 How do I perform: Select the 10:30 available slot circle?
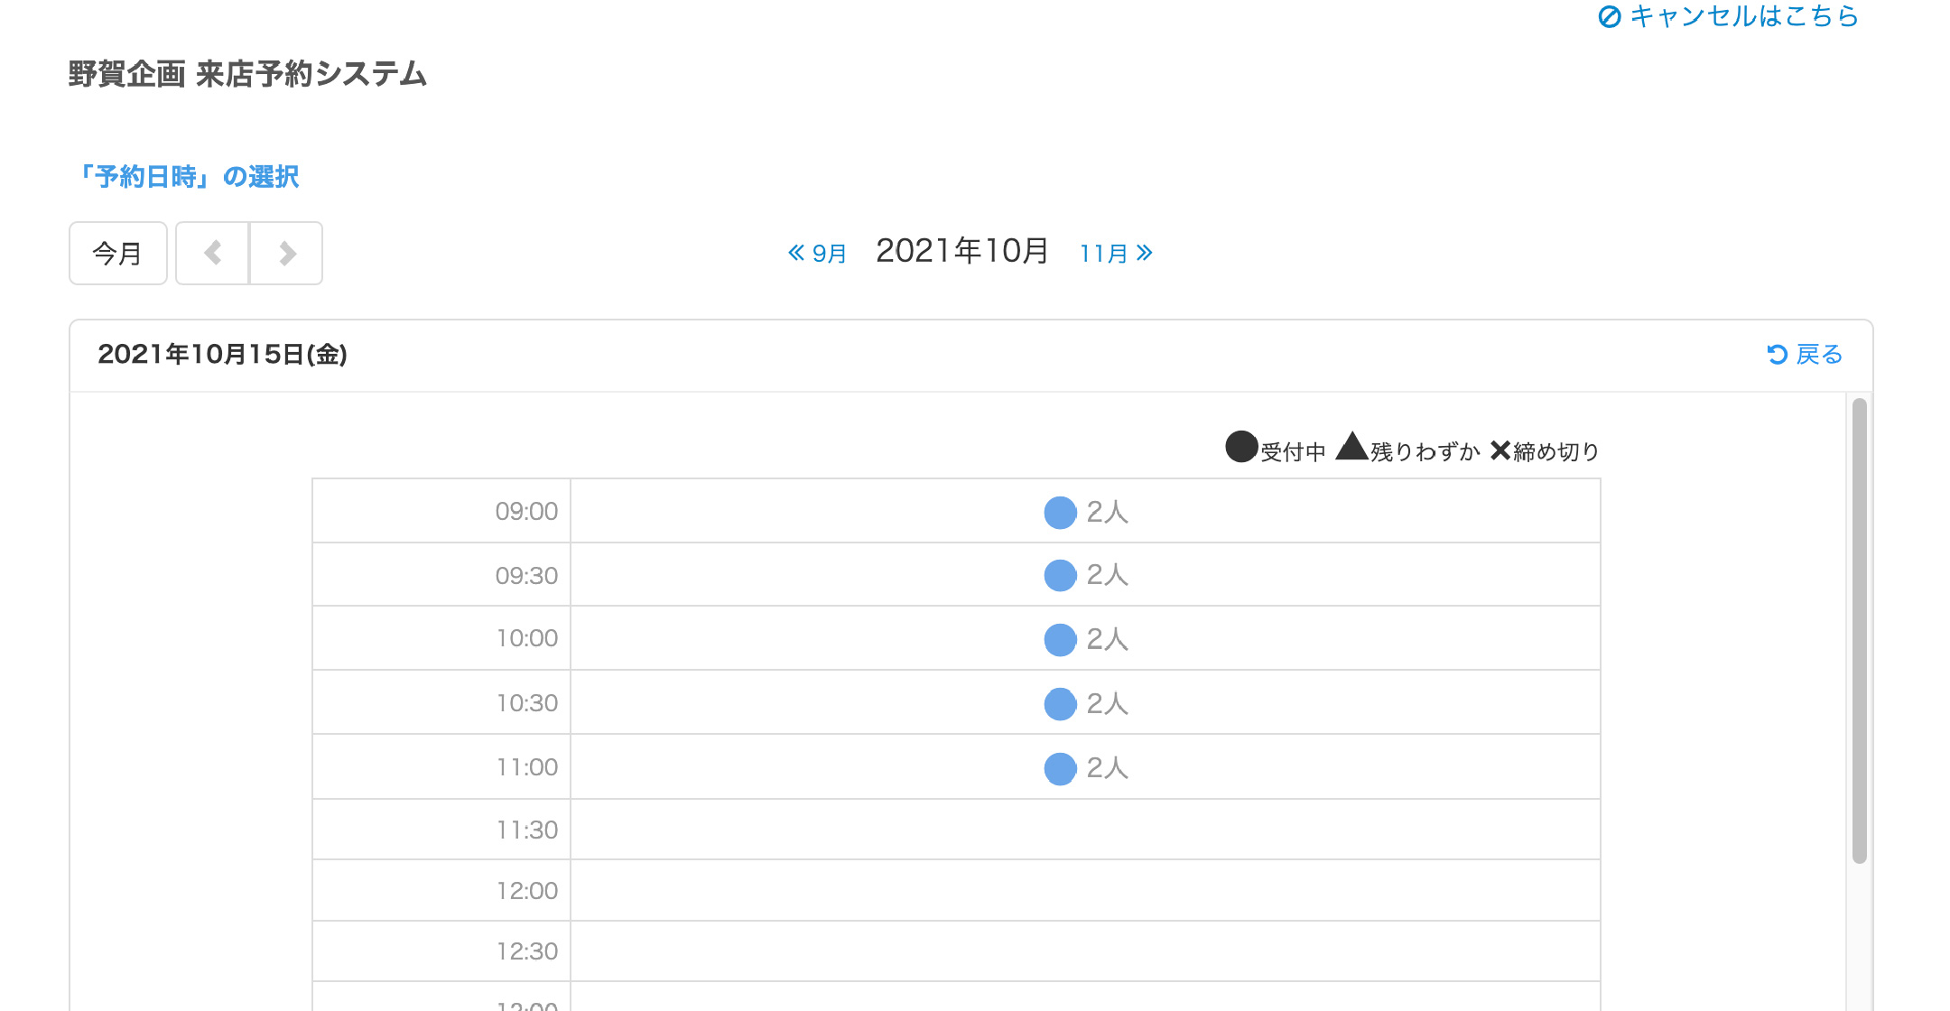(x=1060, y=703)
